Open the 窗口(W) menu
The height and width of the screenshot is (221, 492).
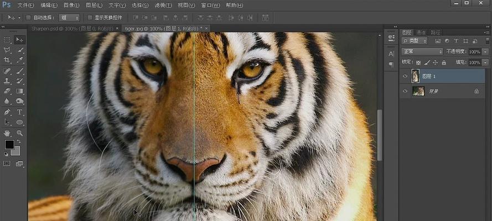click(x=210, y=6)
